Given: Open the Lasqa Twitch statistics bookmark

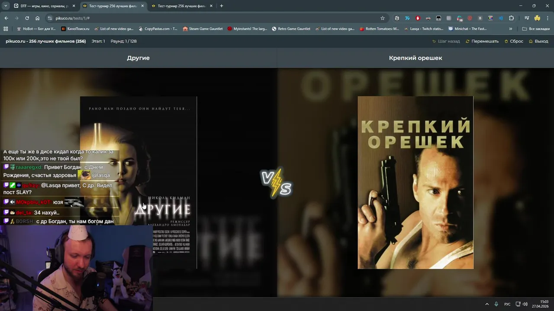Looking at the screenshot, I should tap(424, 29).
